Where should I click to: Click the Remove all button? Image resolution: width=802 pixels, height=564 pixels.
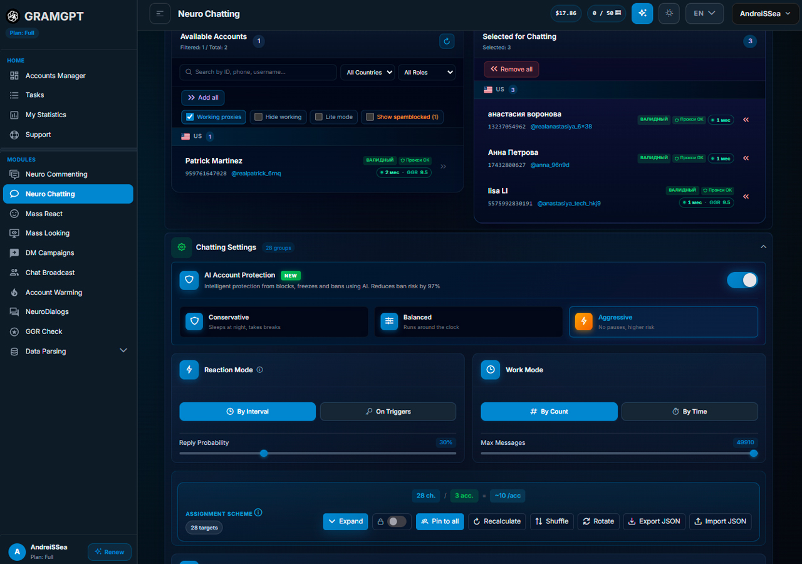pyautogui.click(x=511, y=69)
